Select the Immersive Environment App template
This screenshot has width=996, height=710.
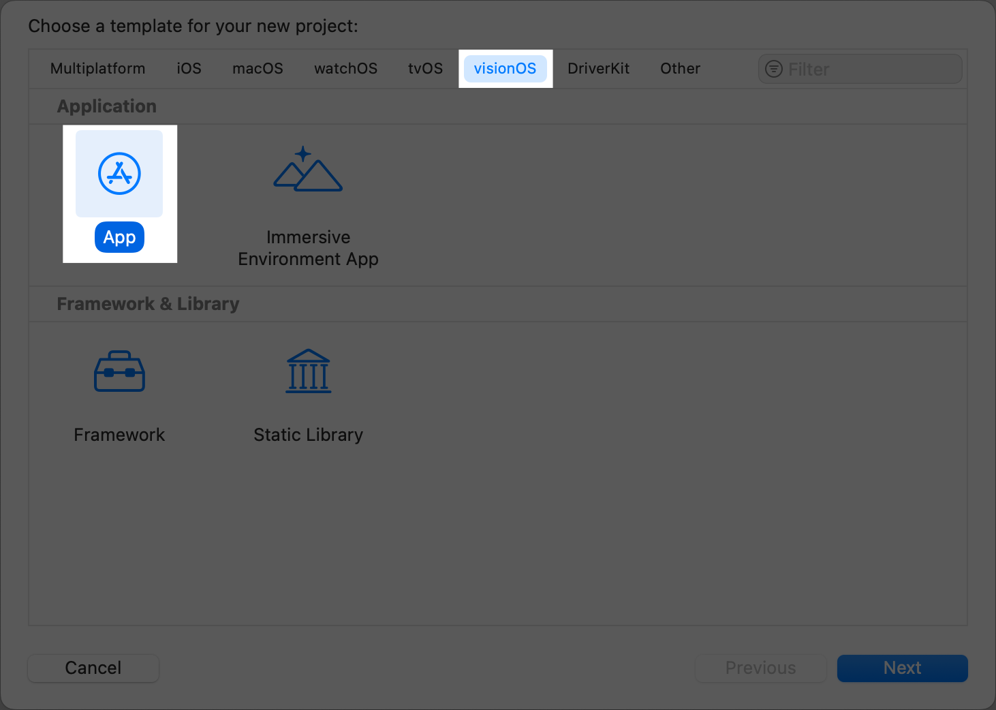pyautogui.click(x=308, y=198)
